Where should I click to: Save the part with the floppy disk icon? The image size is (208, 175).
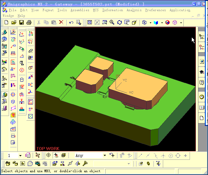pos(21,22)
